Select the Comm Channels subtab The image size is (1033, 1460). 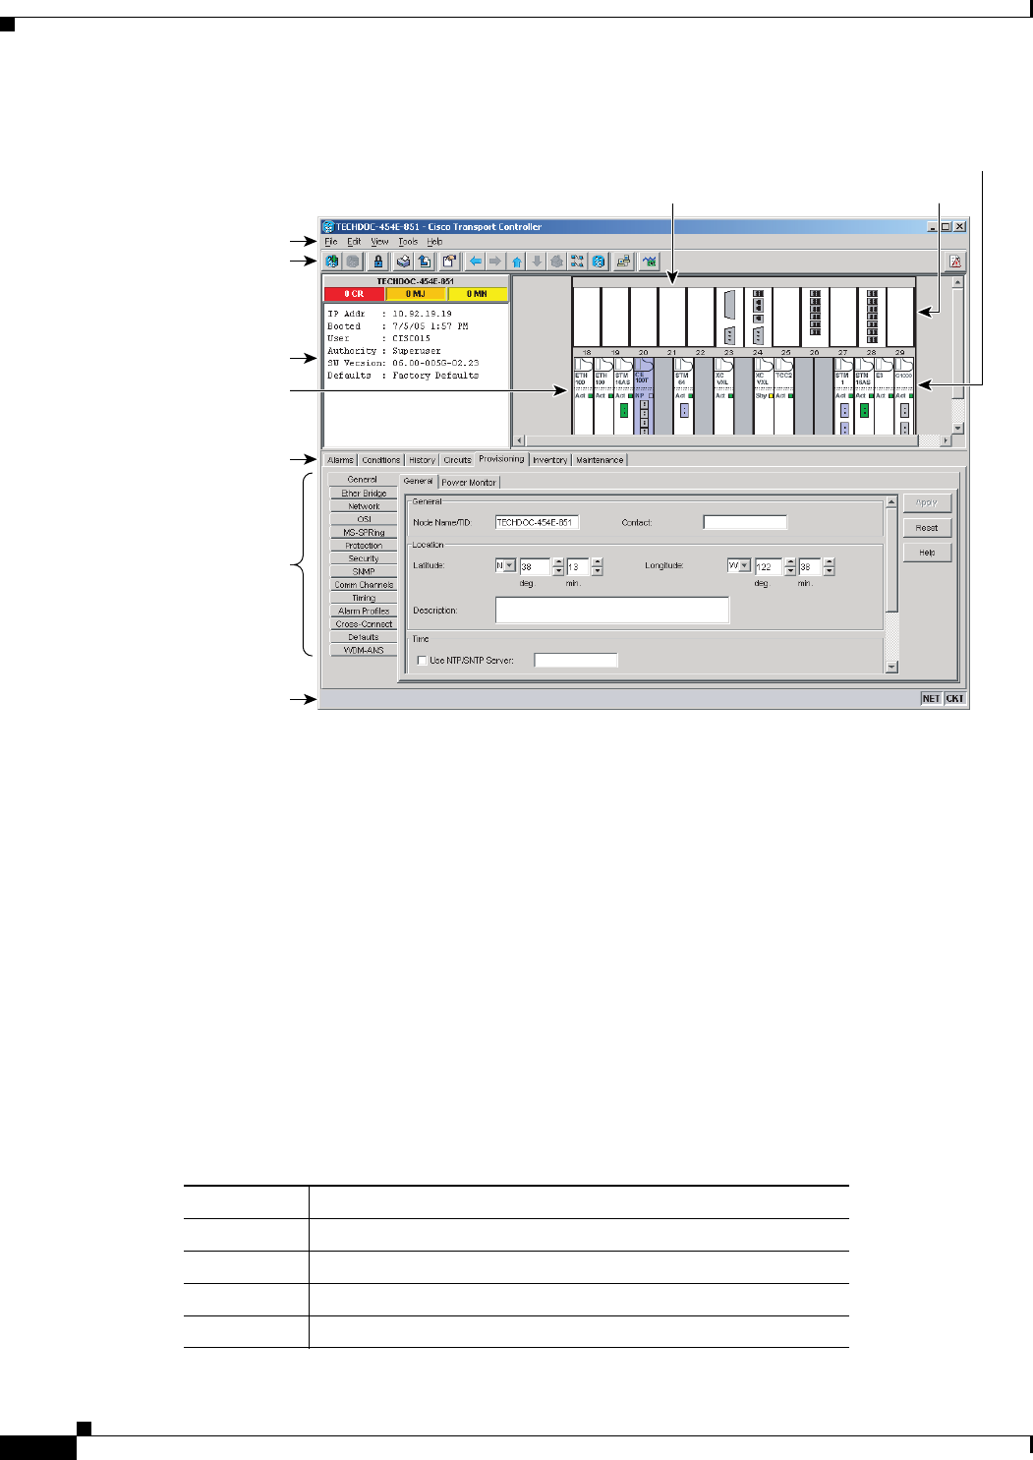tap(364, 585)
